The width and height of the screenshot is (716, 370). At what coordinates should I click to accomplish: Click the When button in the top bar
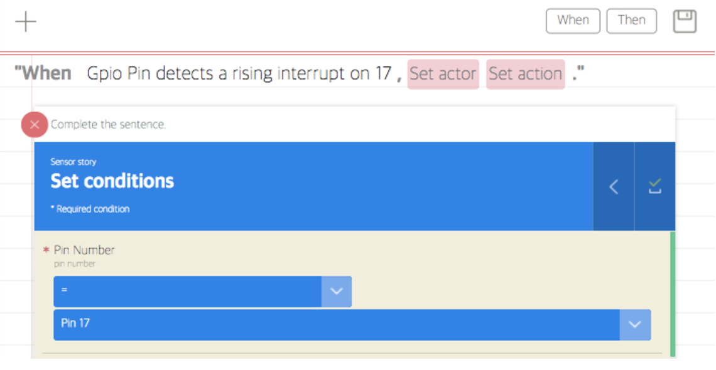[x=573, y=21]
